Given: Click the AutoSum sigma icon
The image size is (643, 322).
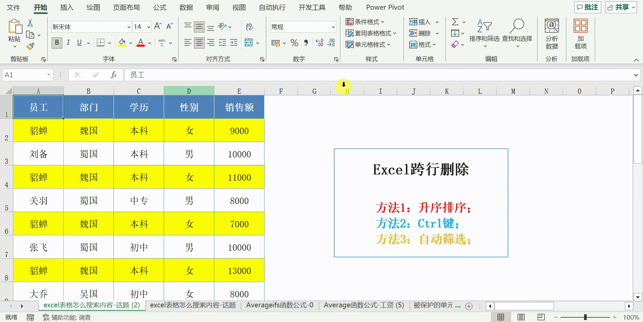Looking at the screenshot, I should [455, 22].
